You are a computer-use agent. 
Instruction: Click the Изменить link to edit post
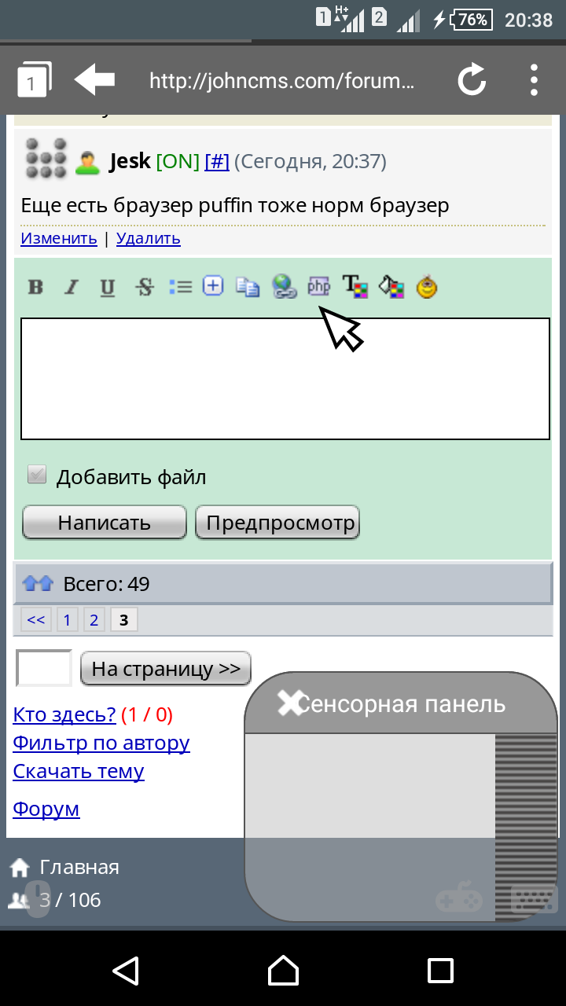(59, 238)
